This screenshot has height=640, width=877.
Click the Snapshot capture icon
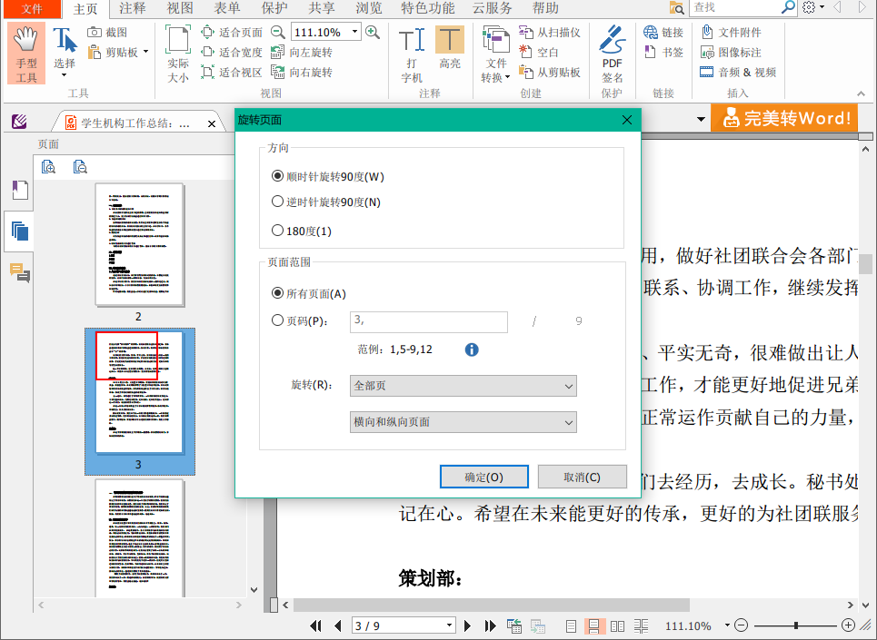coord(95,31)
